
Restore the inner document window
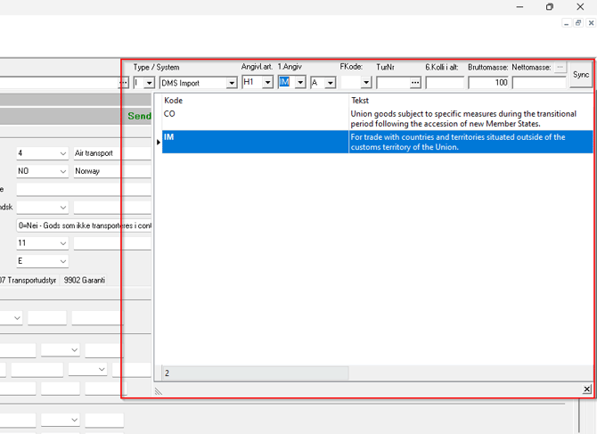pos(577,23)
